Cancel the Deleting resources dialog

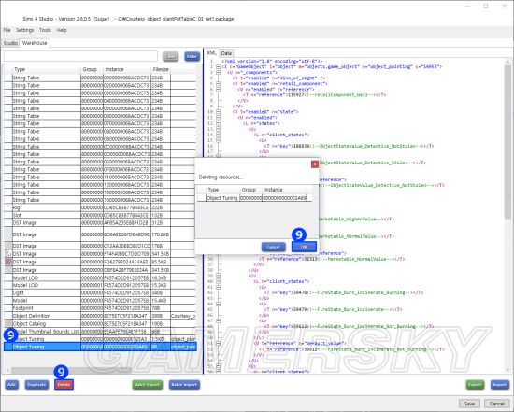[273, 247]
